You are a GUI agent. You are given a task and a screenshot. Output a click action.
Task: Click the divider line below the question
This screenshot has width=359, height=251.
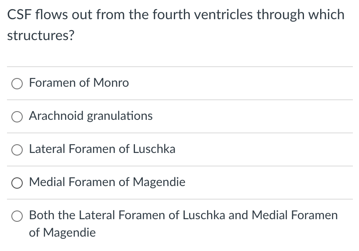(179, 66)
